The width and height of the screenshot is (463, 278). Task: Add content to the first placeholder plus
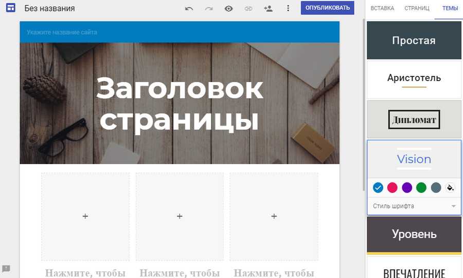pos(85,216)
